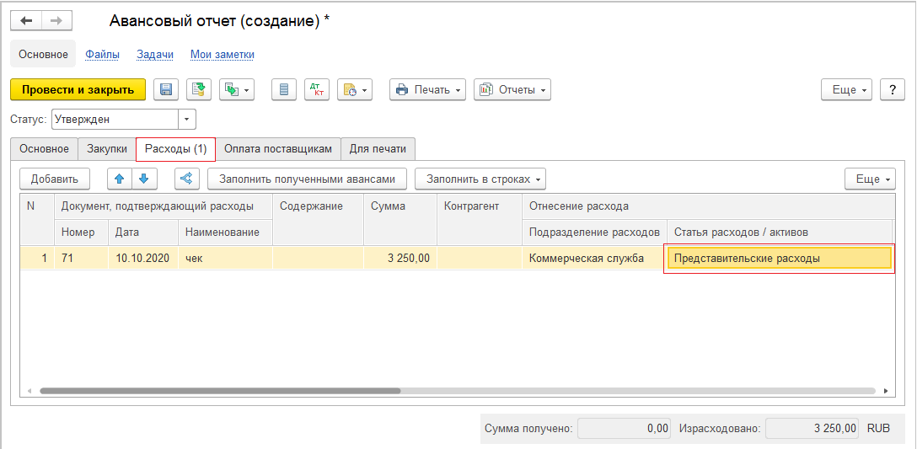This screenshot has height=449, width=917.
Task: Go back with left arrow
Action: [x=25, y=21]
